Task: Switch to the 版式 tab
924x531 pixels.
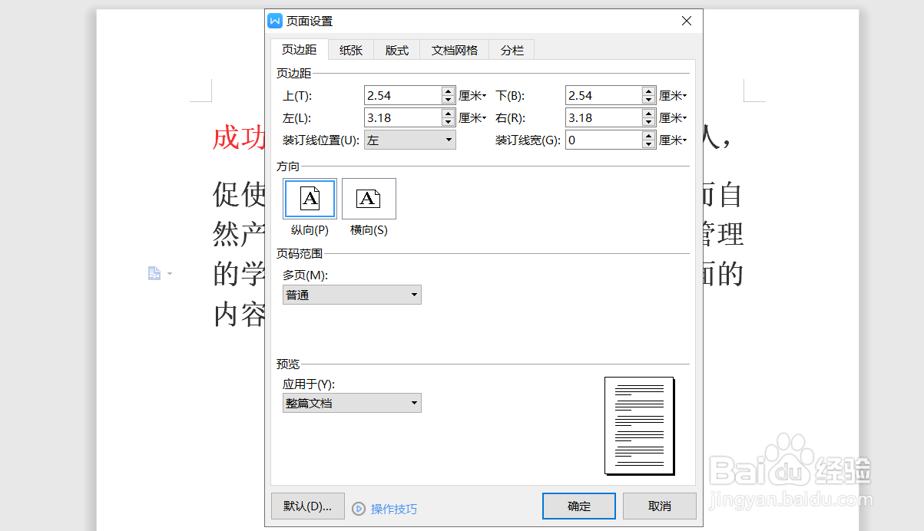Action: 396,49
